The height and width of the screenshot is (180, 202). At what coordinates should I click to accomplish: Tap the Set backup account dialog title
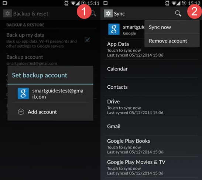coord(40,75)
